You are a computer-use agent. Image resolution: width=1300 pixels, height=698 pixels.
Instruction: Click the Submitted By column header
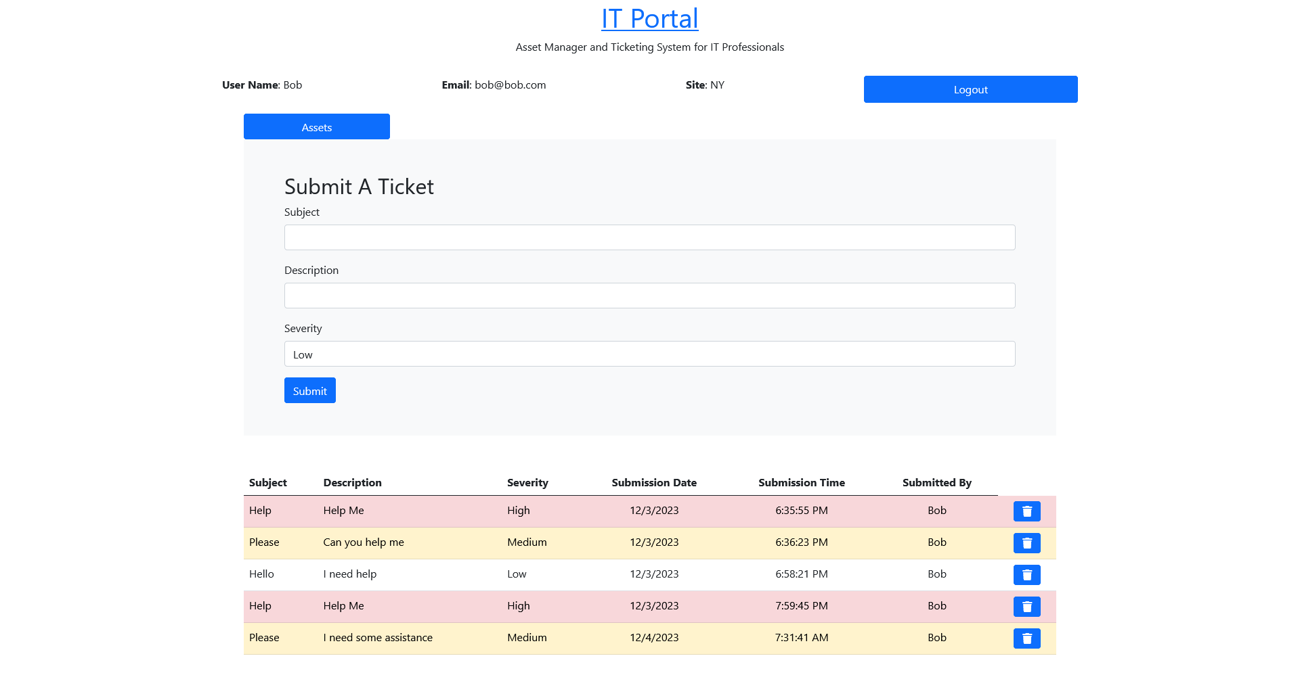pyautogui.click(x=936, y=482)
